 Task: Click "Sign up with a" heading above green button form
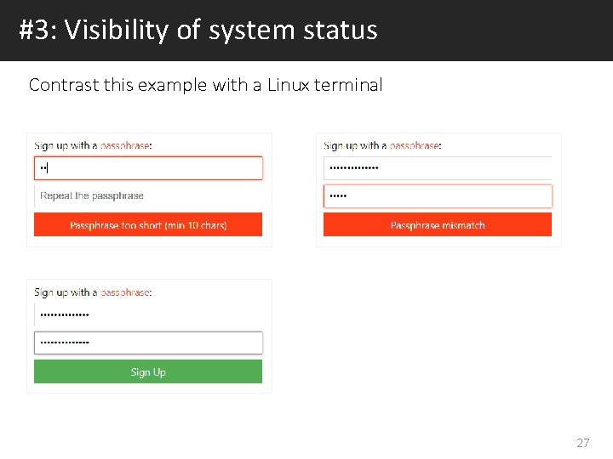66,292
